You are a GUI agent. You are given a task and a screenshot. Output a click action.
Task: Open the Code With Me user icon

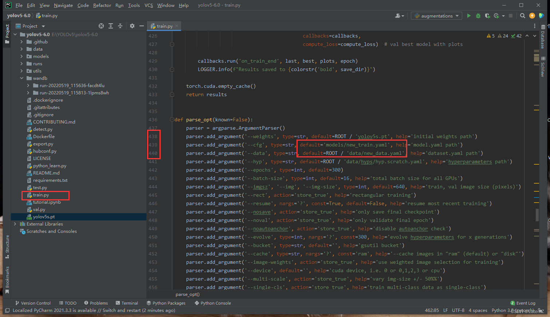coord(400,16)
